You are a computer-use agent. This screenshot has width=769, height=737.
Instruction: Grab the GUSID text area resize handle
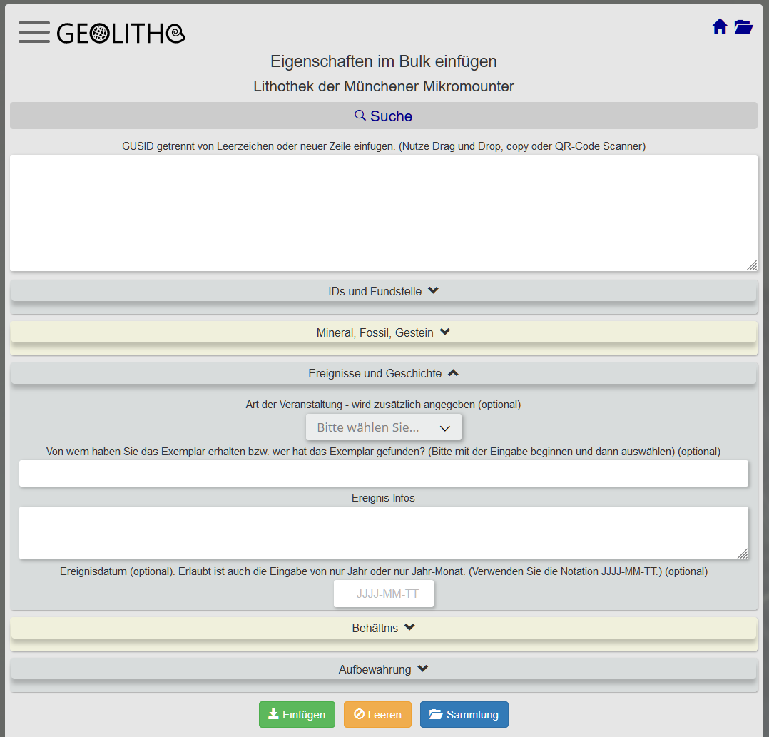[x=752, y=265]
